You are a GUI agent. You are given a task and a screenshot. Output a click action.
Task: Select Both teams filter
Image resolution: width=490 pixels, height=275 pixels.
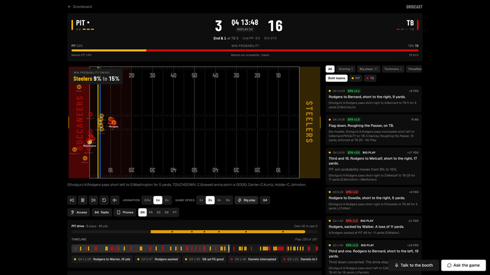(x=337, y=78)
